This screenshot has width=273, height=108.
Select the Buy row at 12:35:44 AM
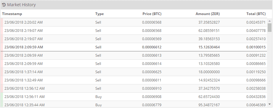pyautogui.click(x=134, y=104)
